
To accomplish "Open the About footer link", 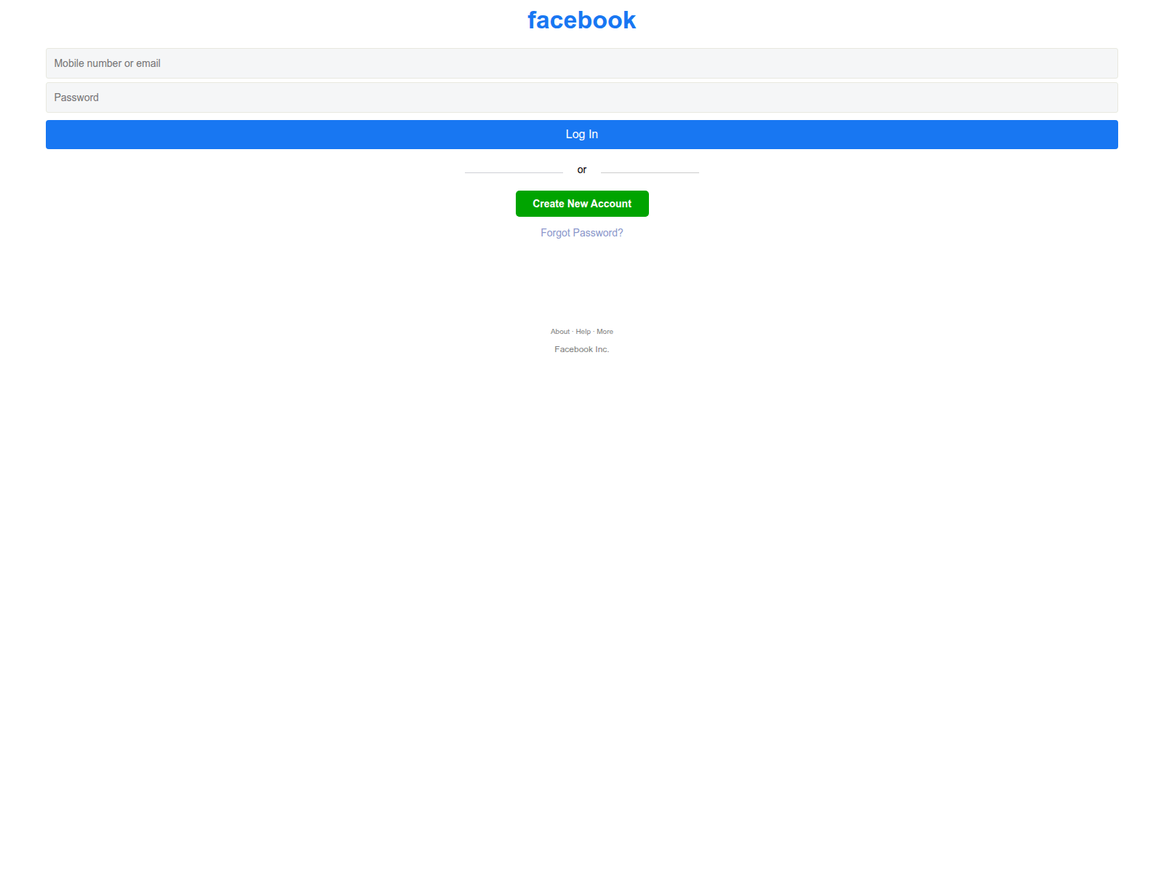I will click(559, 332).
